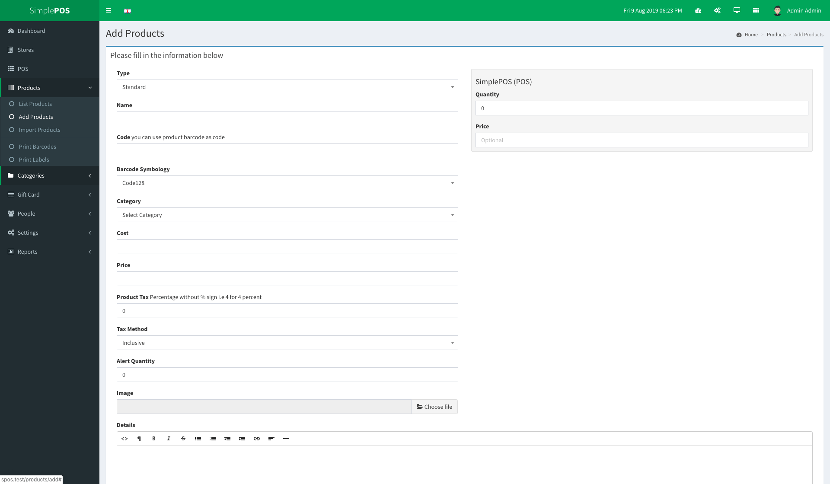
Task: Insert ordered list in Details editor
Action: (213, 439)
